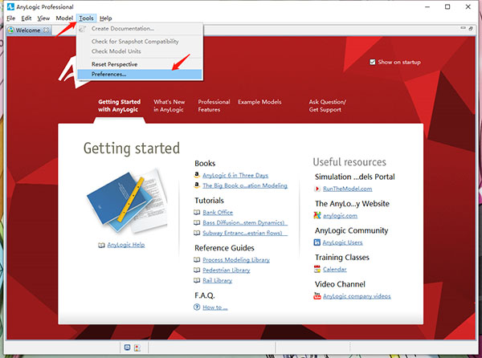Click the blueprint booklet Getting Started image
The image size is (482, 358).
point(120,201)
